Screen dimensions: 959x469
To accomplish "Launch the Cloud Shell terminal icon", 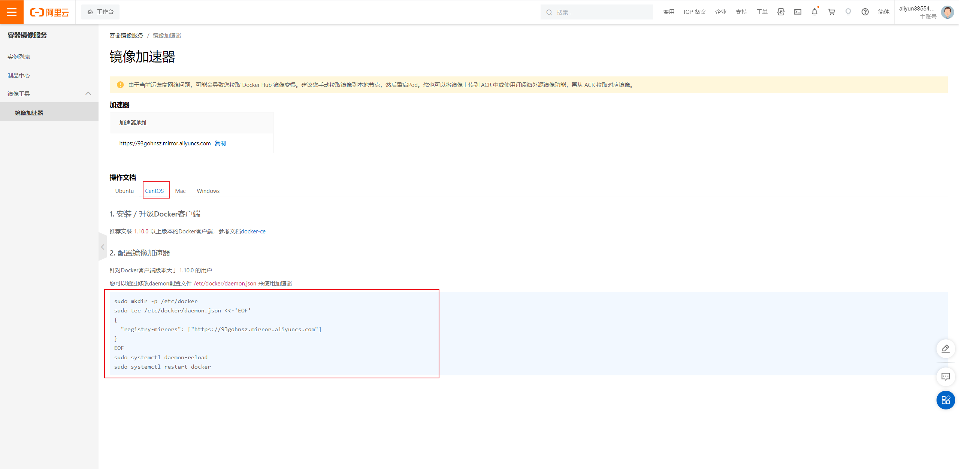I will click(x=798, y=12).
